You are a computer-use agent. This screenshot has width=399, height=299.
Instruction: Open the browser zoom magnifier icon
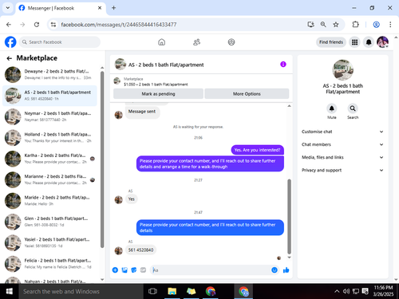pos(323,25)
